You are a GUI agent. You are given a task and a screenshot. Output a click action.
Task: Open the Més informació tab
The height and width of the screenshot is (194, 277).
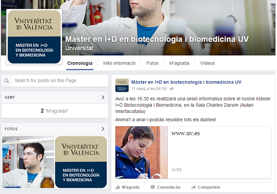coord(120,63)
